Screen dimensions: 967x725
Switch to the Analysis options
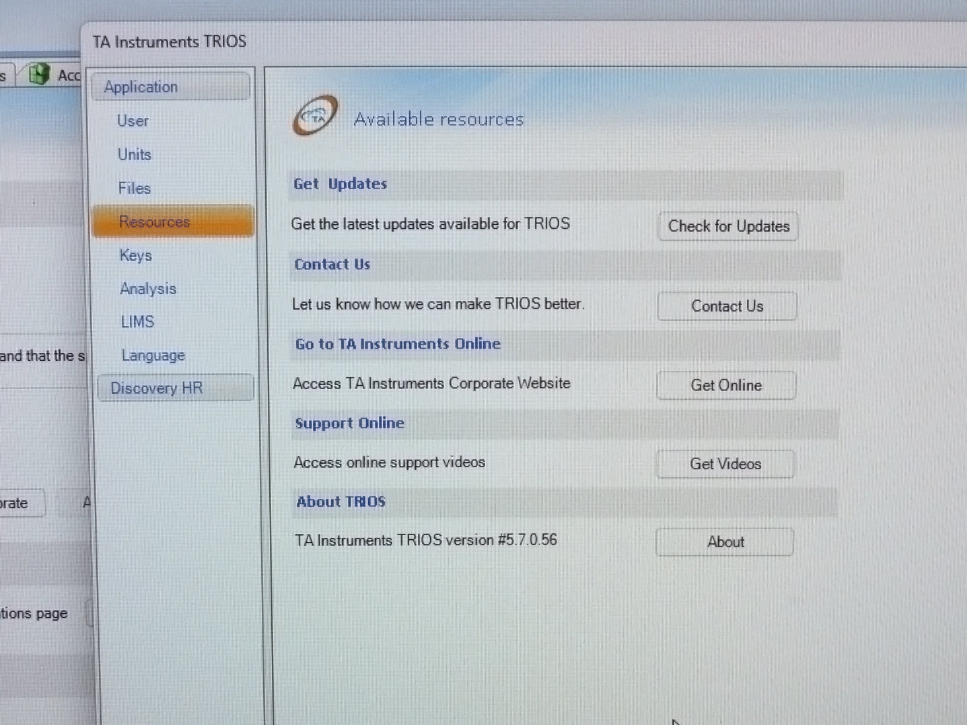point(148,289)
